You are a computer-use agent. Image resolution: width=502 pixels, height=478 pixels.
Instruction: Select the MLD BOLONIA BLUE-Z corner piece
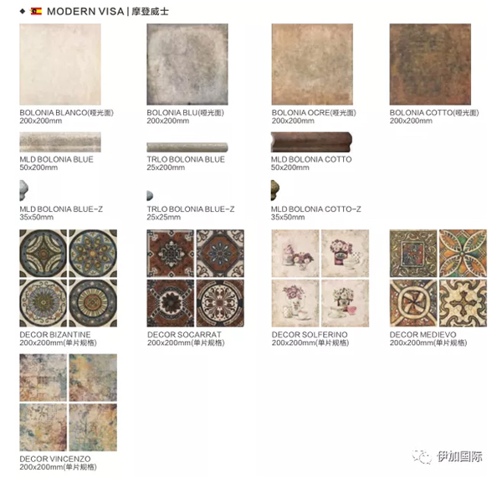pyautogui.click(x=24, y=190)
